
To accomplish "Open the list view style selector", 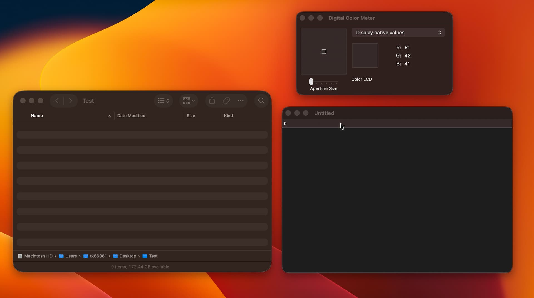I will [x=164, y=101].
